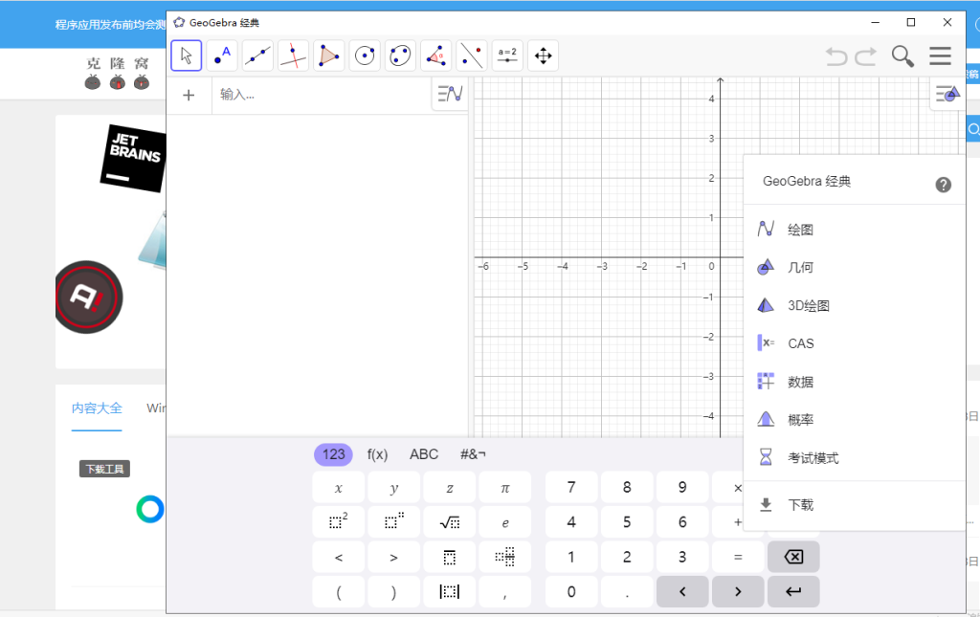980x617 pixels.
Task: Click 下载工具 label in background webpage
Action: (x=104, y=469)
